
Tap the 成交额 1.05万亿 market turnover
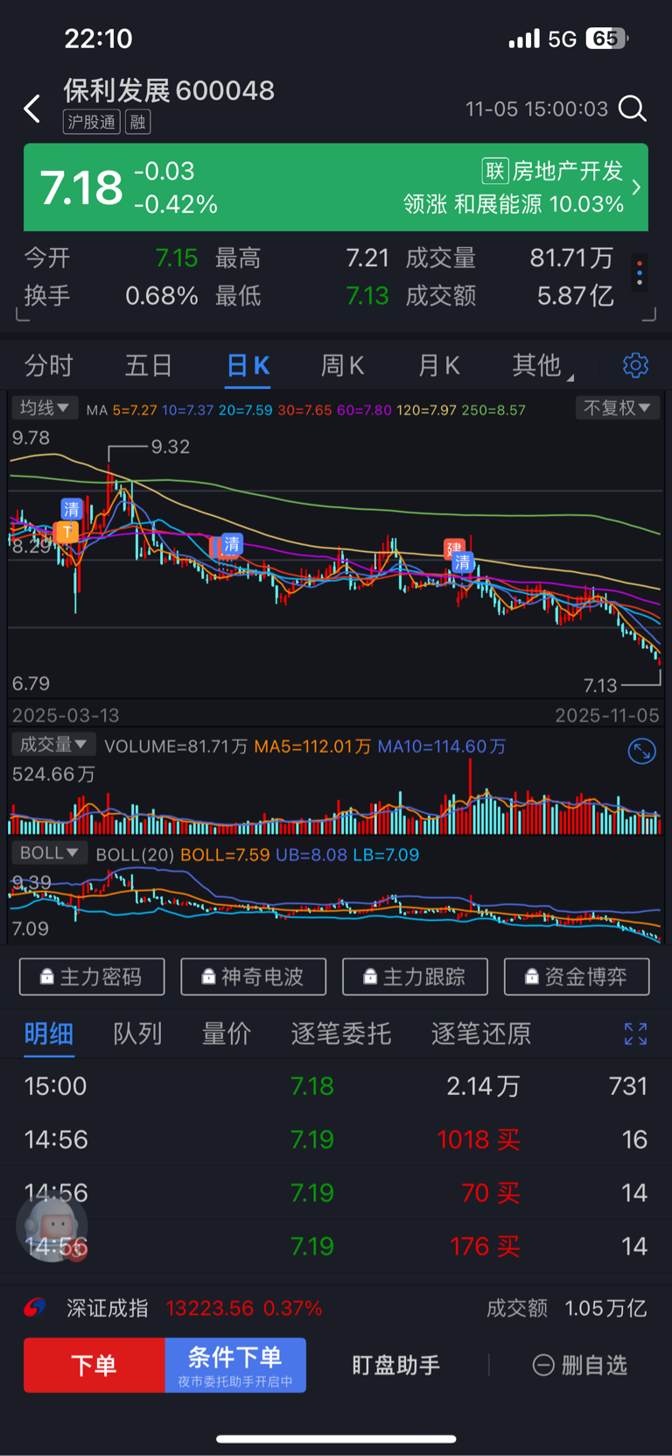pyautogui.click(x=566, y=1308)
